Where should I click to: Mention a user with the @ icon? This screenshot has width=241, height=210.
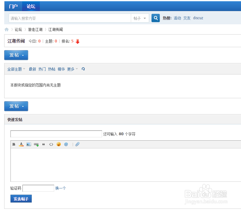pyautogui.click(x=66, y=144)
